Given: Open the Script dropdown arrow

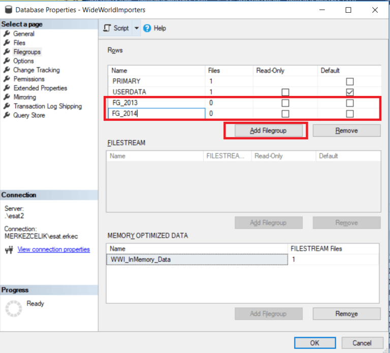Looking at the screenshot, I should 137,28.
